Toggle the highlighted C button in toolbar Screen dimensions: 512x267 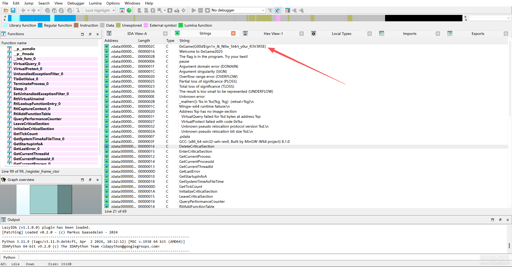277,10
